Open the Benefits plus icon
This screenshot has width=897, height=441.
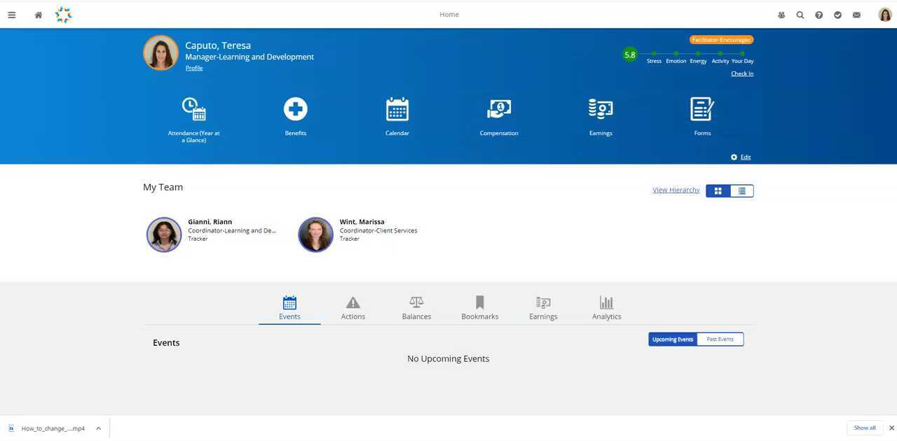[x=296, y=109]
